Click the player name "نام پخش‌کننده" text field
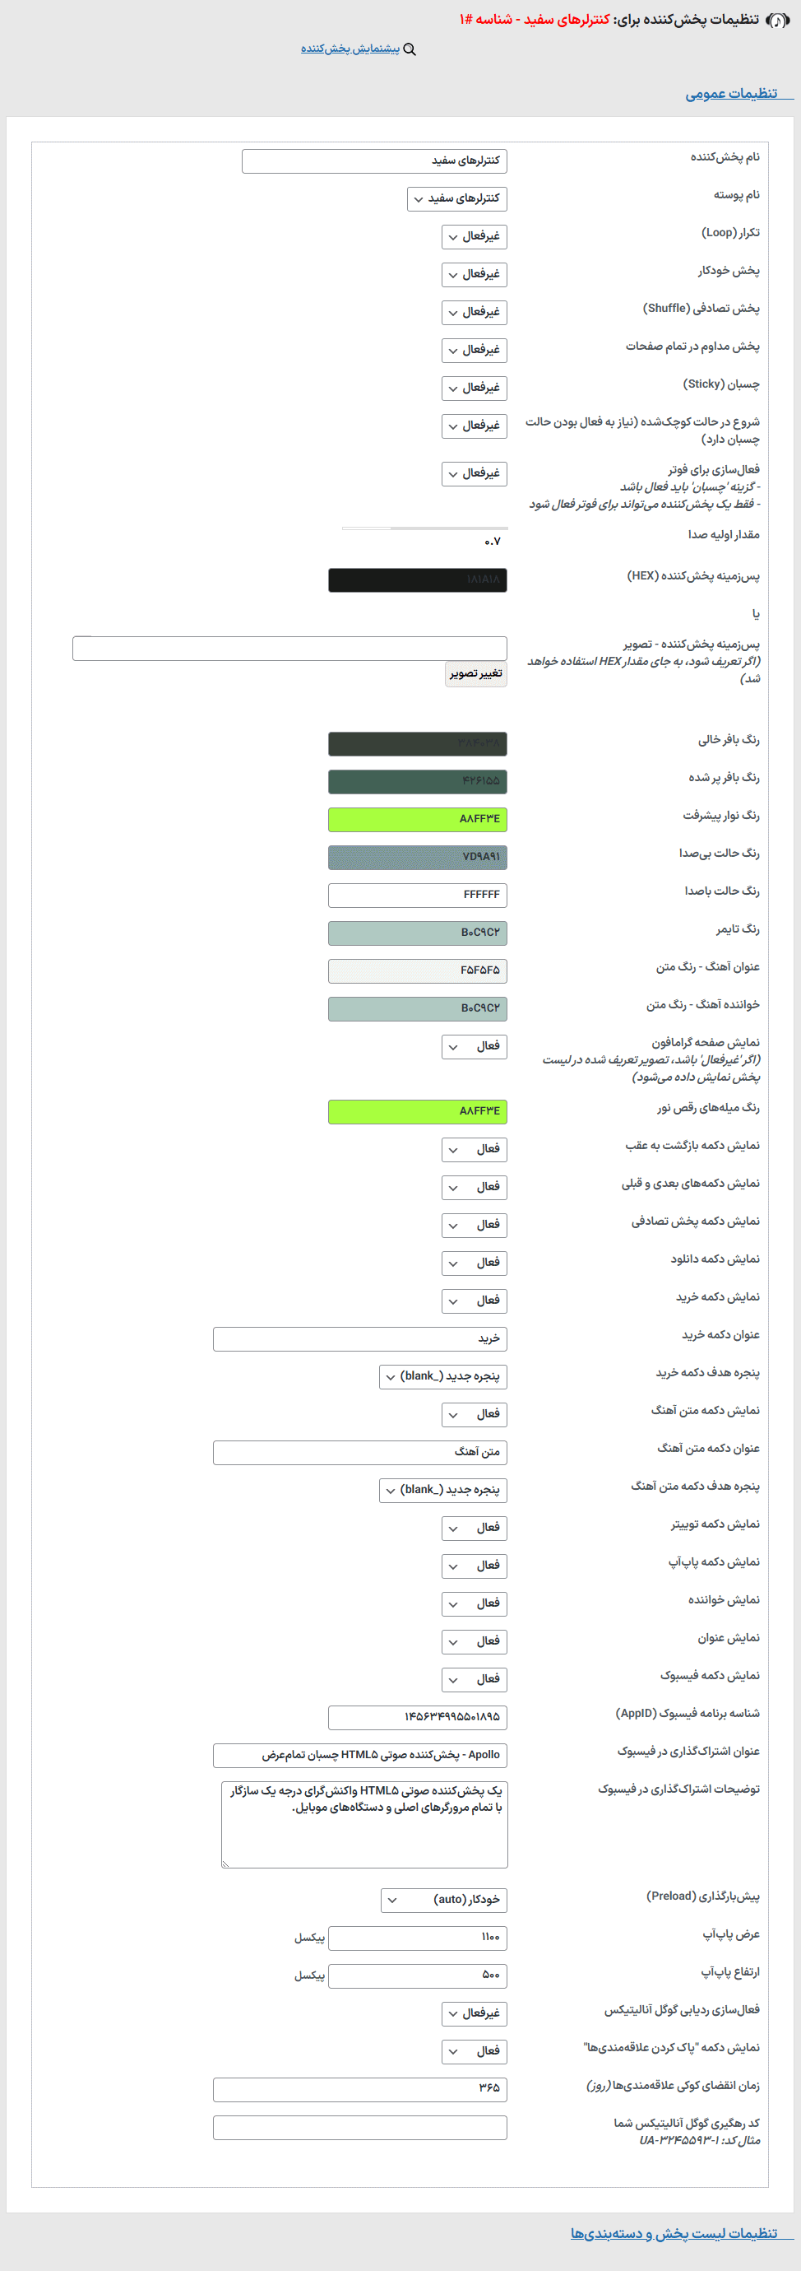801x2271 pixels. pos(374,161)
